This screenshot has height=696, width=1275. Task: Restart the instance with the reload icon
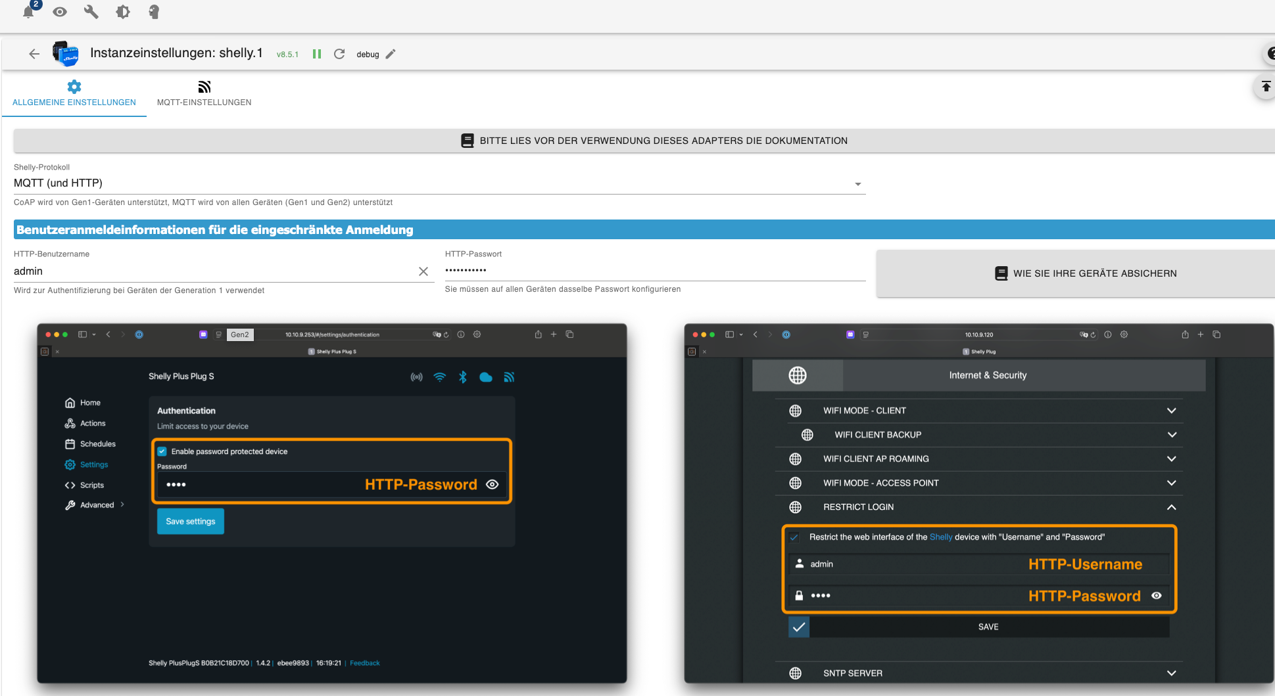pyautogui.click(x=339, y=54)
